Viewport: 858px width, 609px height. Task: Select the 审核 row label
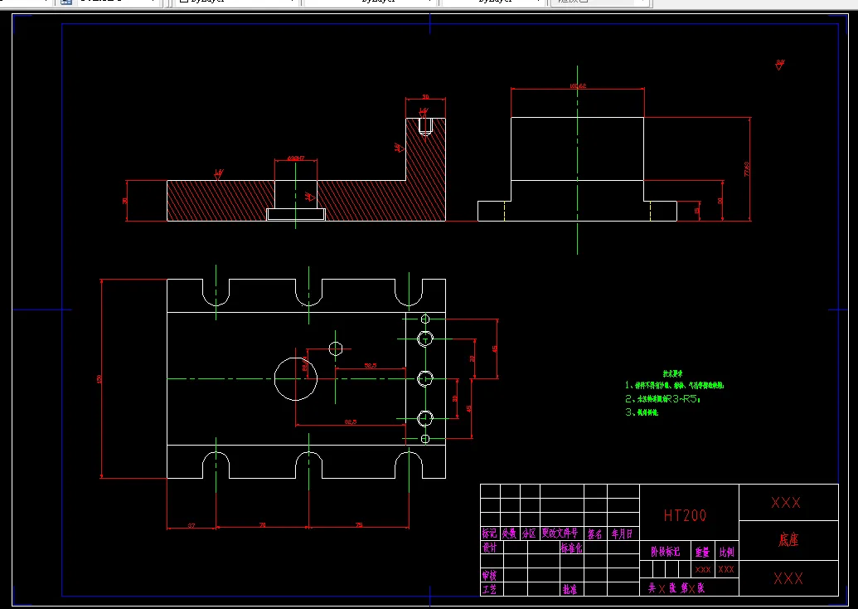489,576
